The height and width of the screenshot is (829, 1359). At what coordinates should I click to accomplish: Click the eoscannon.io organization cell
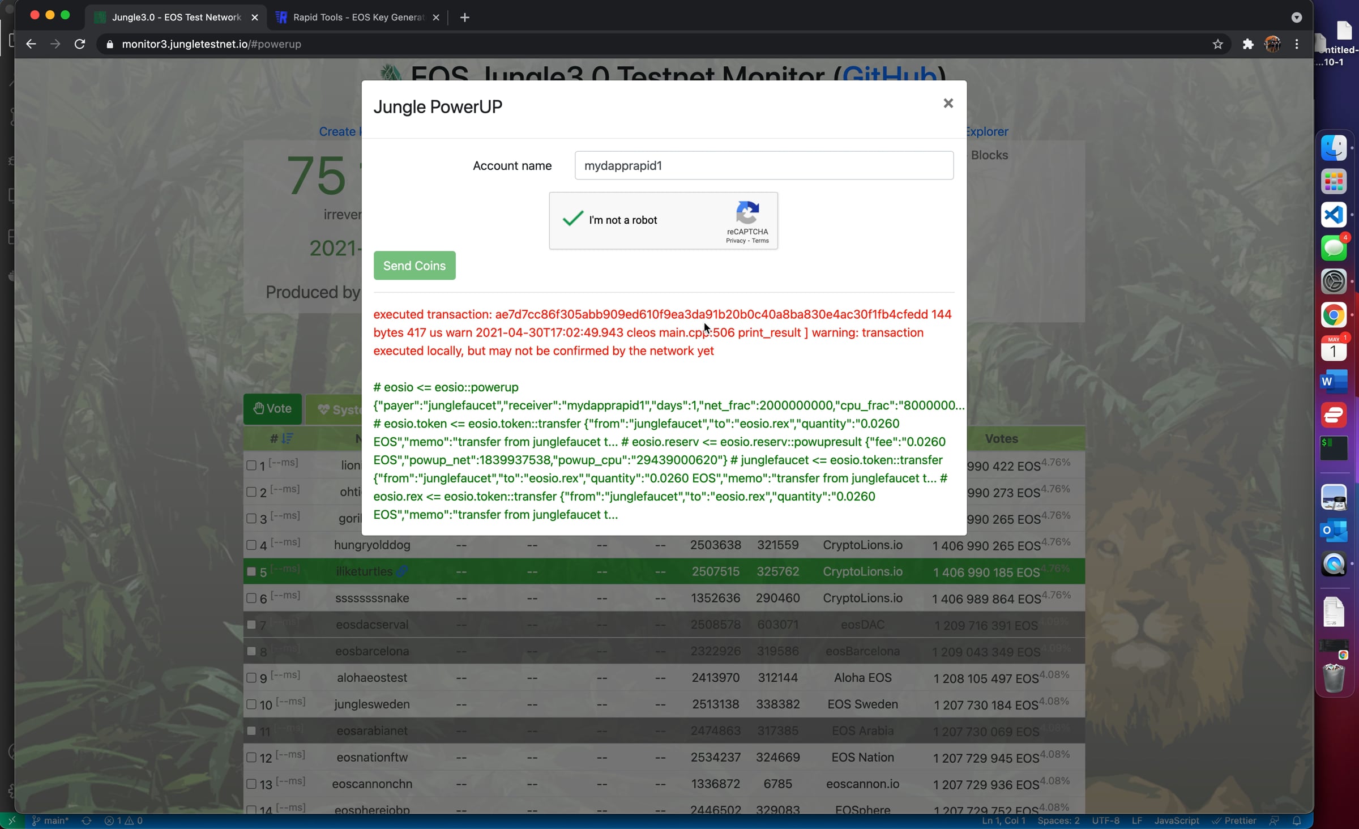862,784
